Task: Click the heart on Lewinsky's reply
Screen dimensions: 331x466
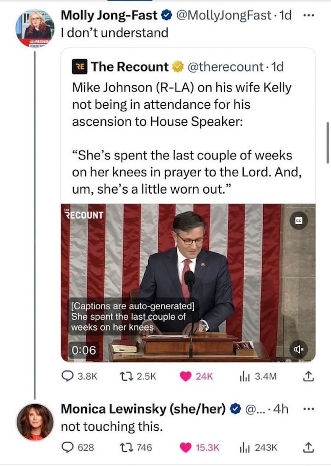Action: 186,448
